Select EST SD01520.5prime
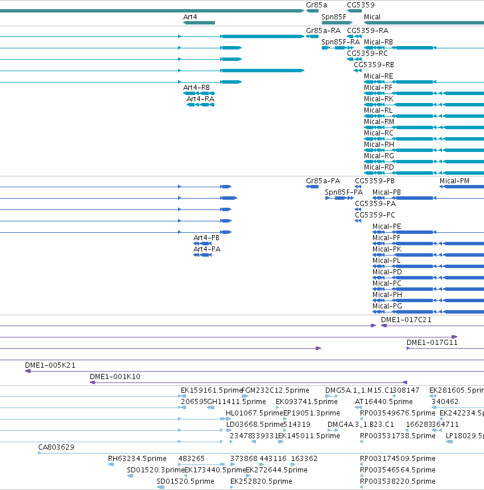Viewport: 484px width, 490px height. (x=185, y=481)
